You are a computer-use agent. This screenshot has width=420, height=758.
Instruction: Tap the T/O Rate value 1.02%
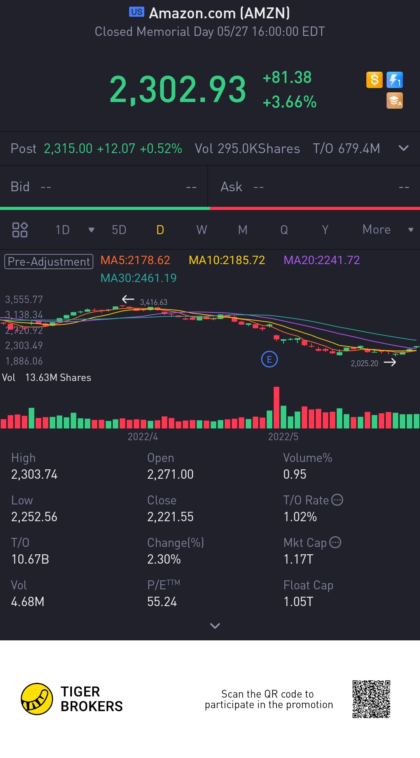(x=300, y=517)
